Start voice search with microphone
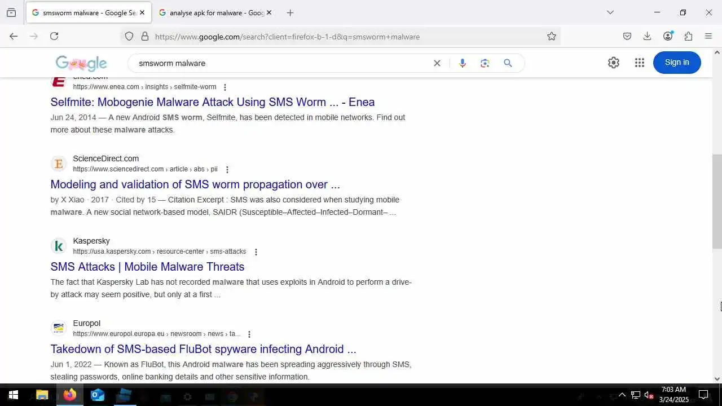The height and width of the screenshot is (406, 722). (x=463, y=63)
